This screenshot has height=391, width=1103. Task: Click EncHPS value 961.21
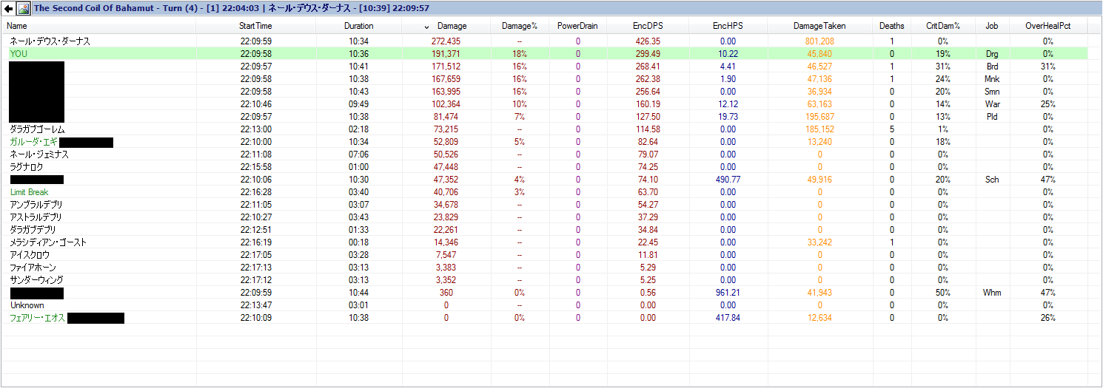coord(728,293)
